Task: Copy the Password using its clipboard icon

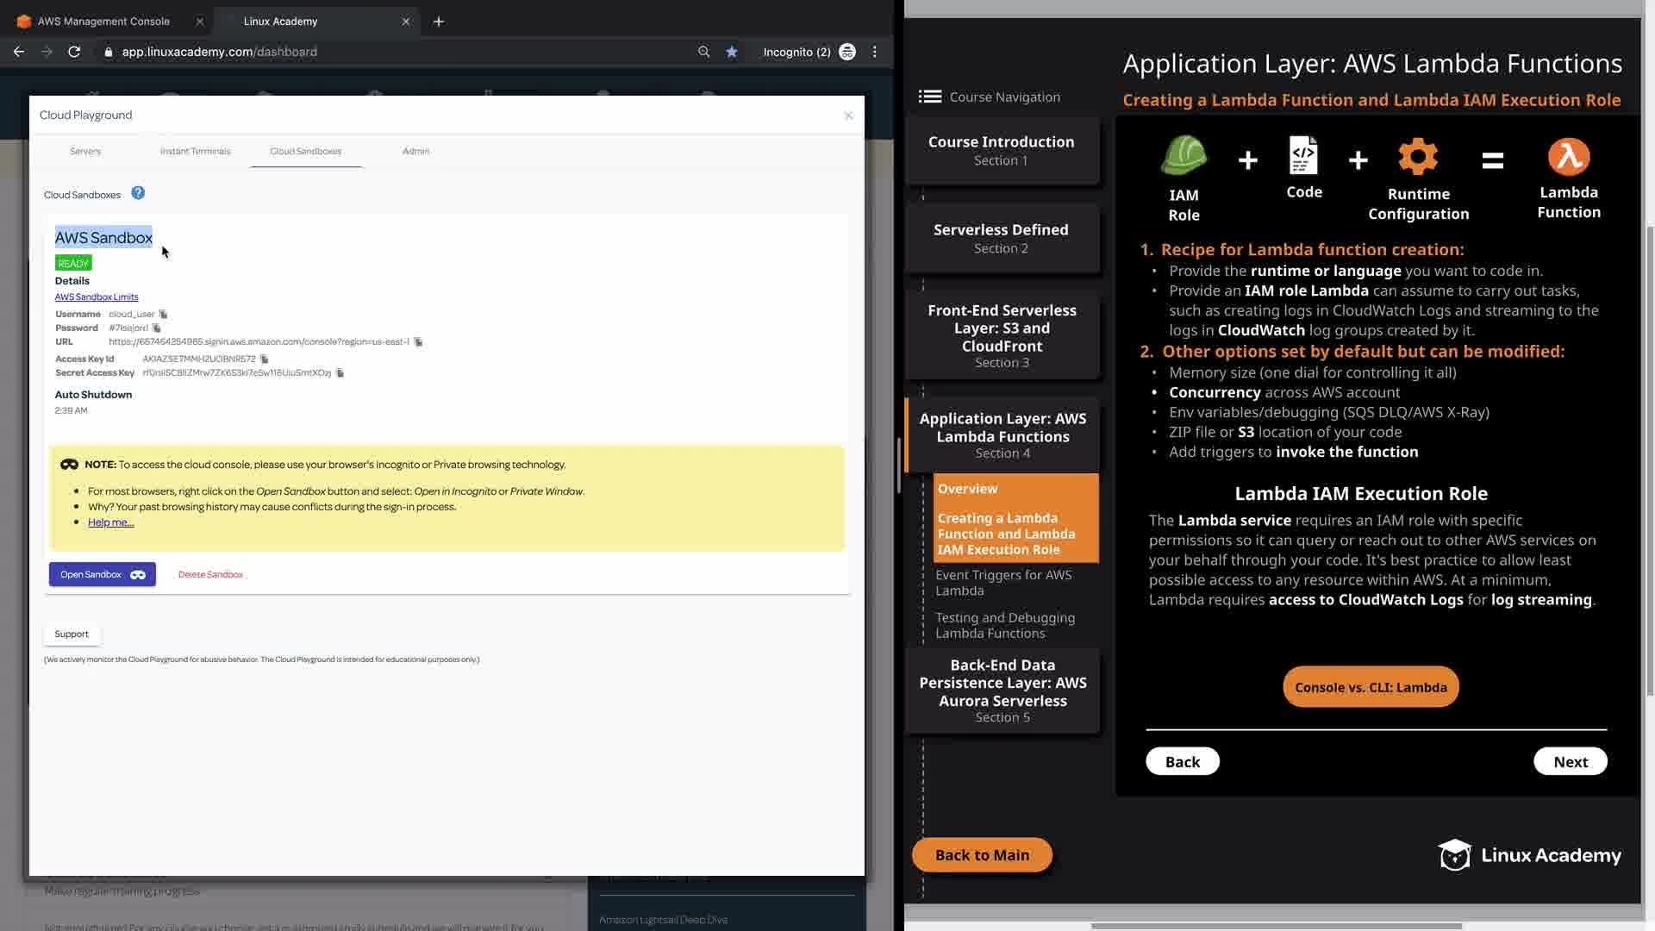Action: pyautogui.click(x=156, y=328)
